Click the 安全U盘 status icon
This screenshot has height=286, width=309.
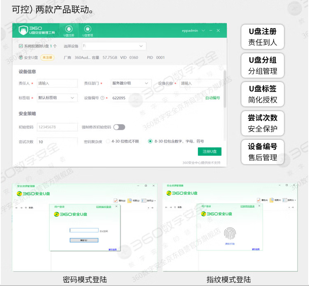point(21,58)
